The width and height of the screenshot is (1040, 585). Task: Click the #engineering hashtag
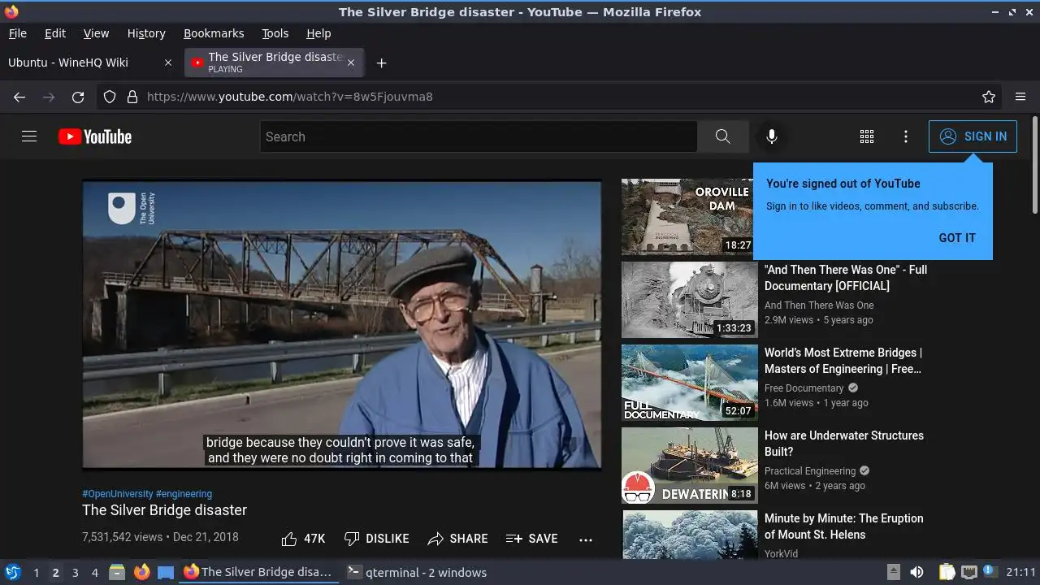tap(184, 494)
